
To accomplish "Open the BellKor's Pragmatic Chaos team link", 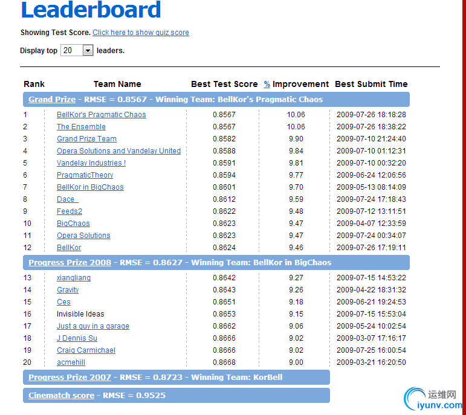I will coord(102,115).
